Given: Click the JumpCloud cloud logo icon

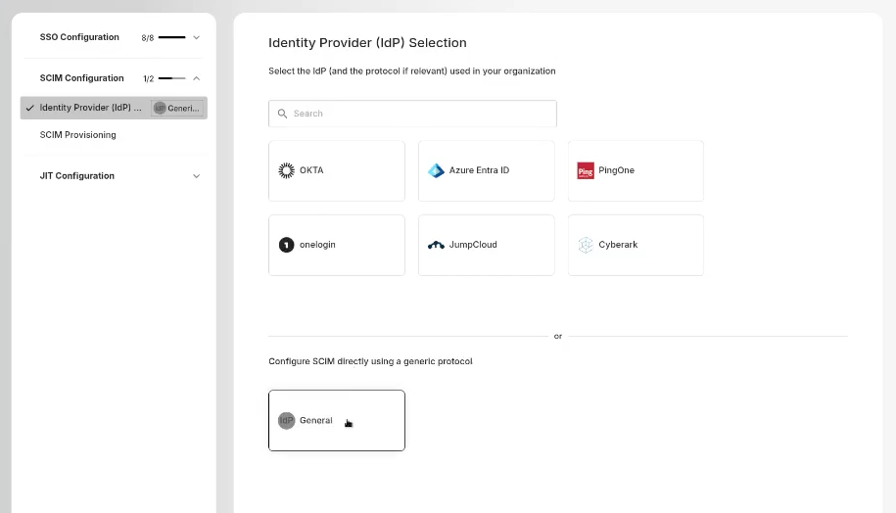Looking at the screenshot, I should [x=436, y=245].
